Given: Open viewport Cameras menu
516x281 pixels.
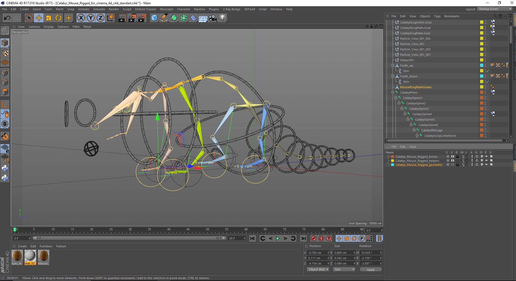Looking at the screenshot, I should coord(34,27).
